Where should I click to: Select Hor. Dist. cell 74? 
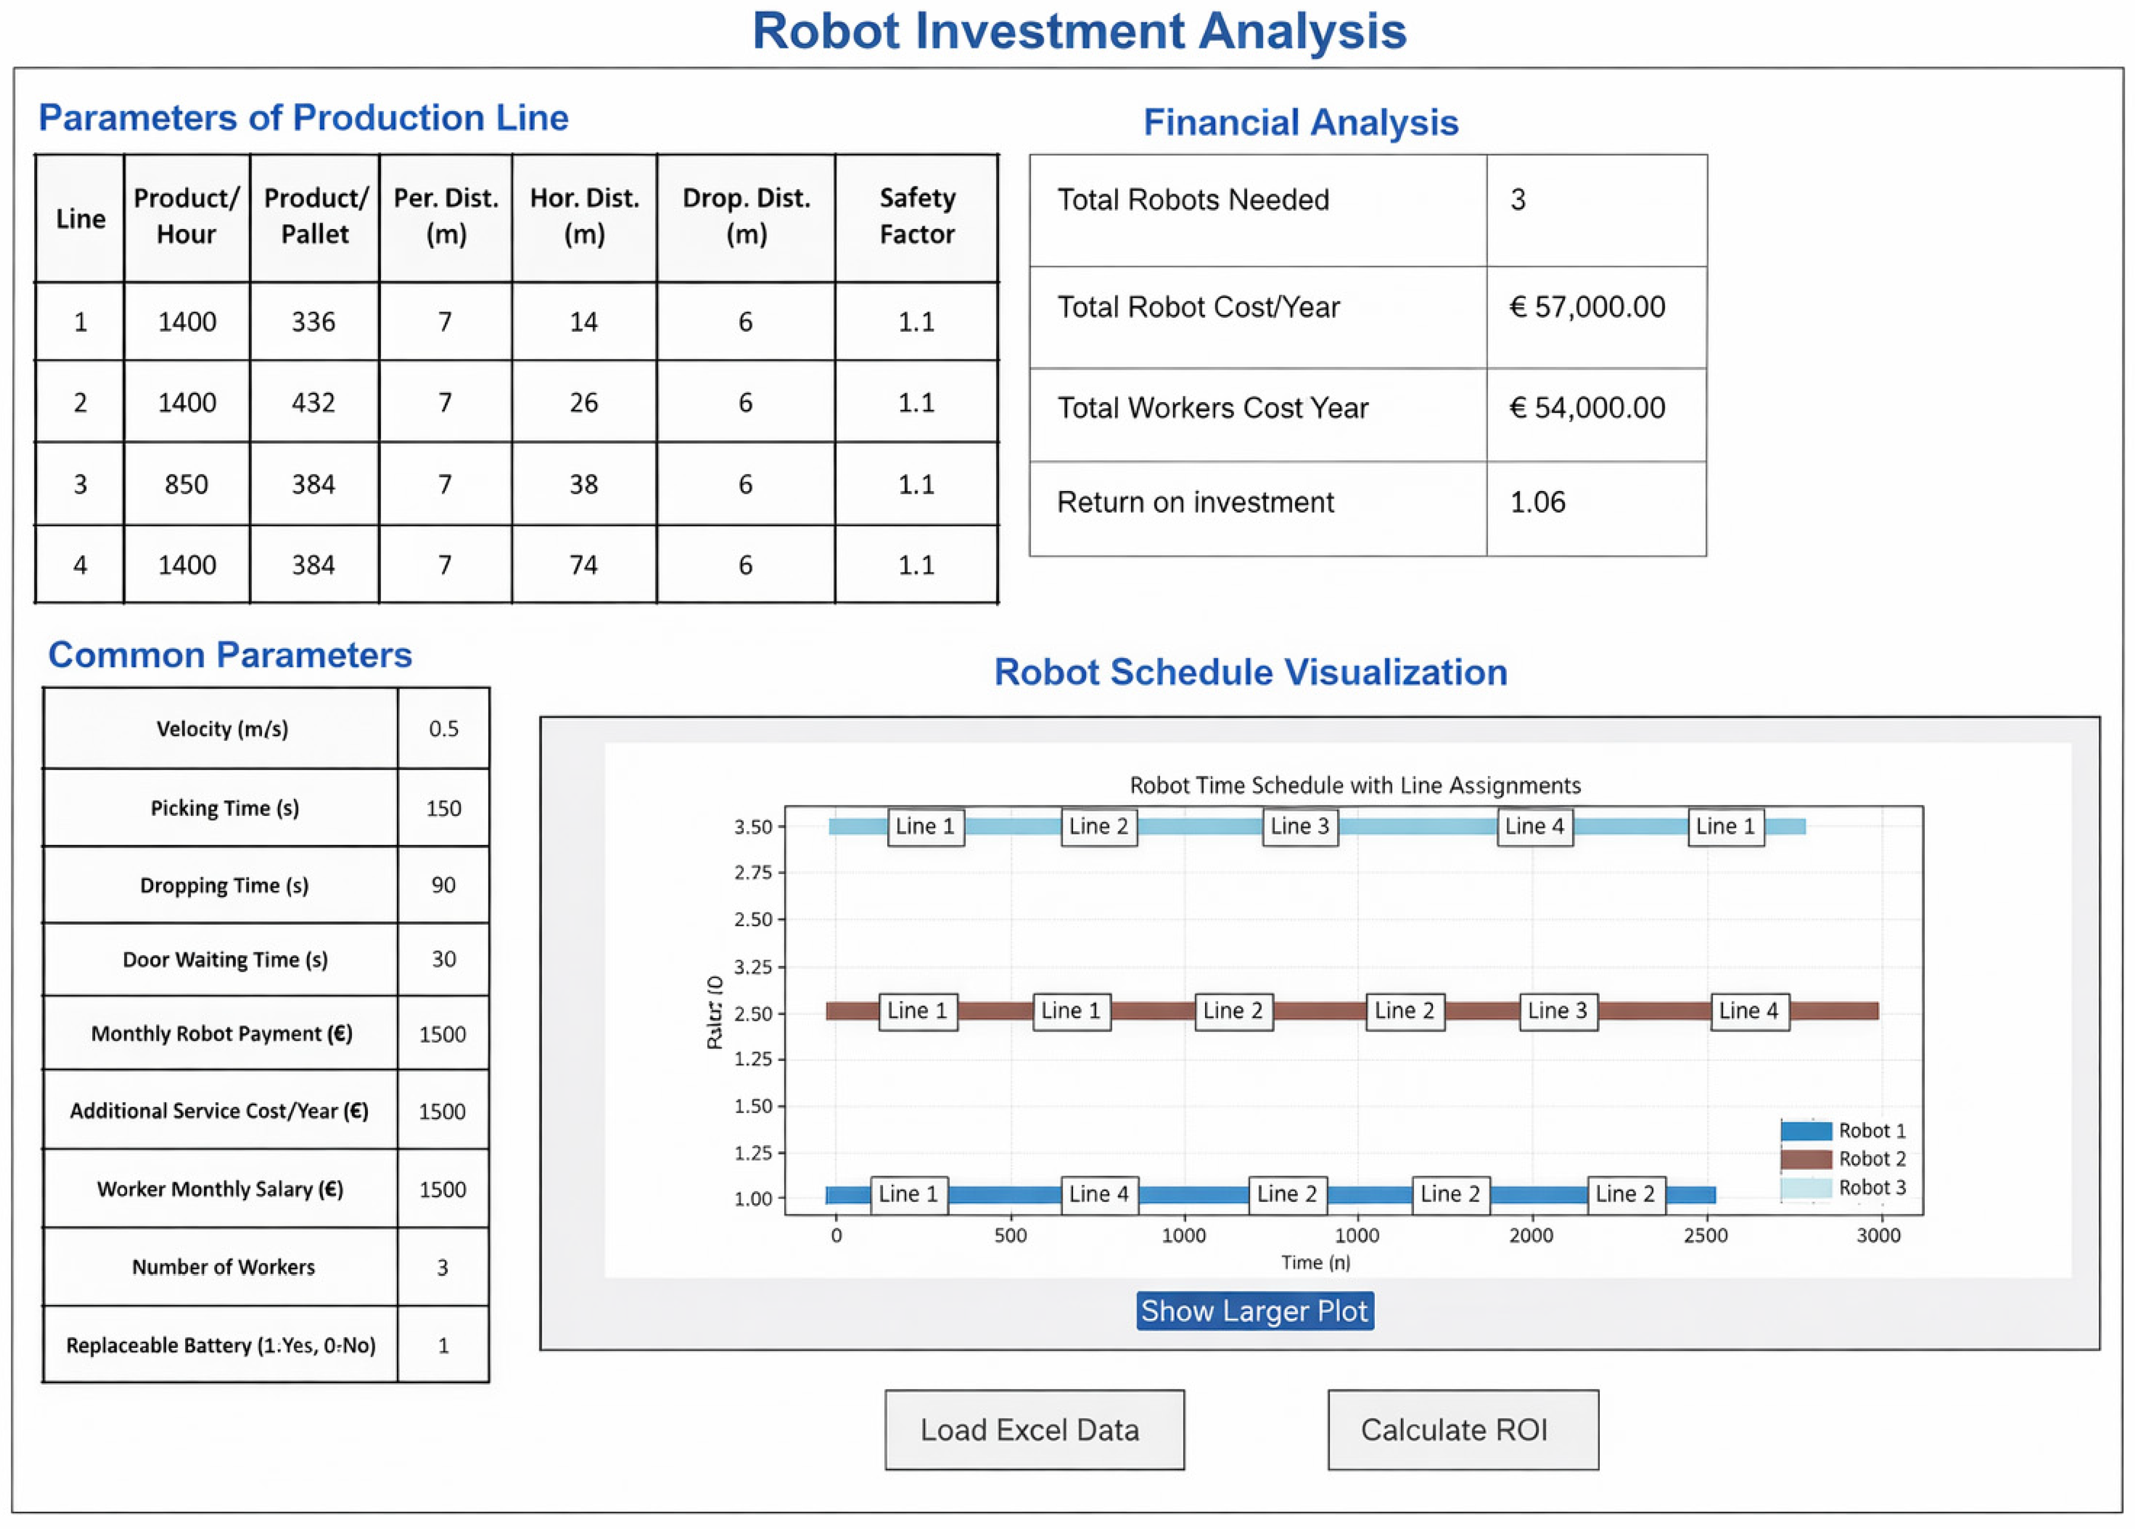(584, 565)
